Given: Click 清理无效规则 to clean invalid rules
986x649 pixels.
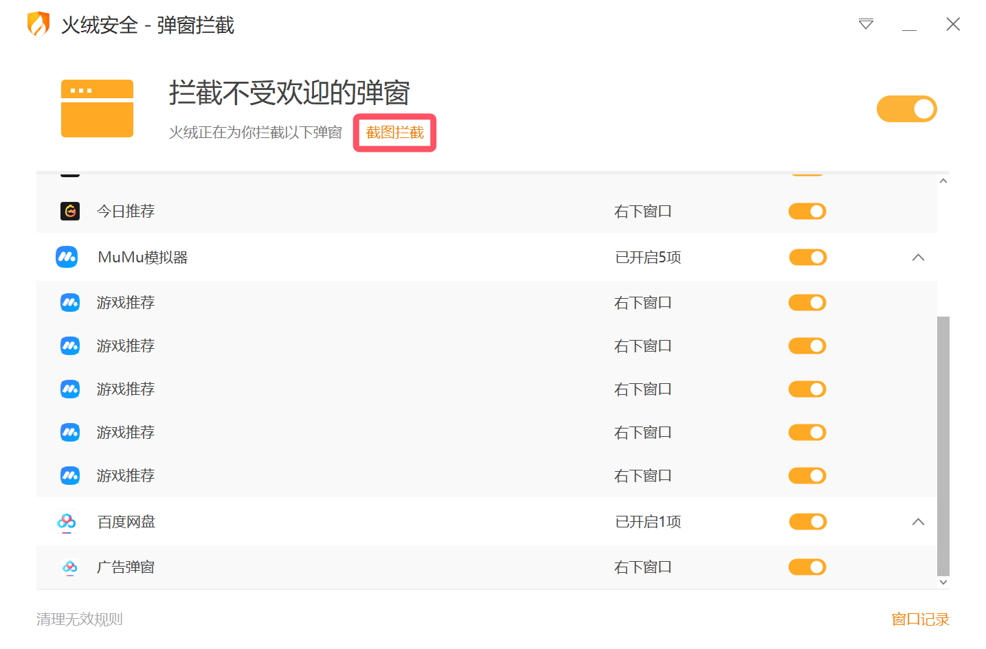Looking at the screenshot, I should (80, 619).
